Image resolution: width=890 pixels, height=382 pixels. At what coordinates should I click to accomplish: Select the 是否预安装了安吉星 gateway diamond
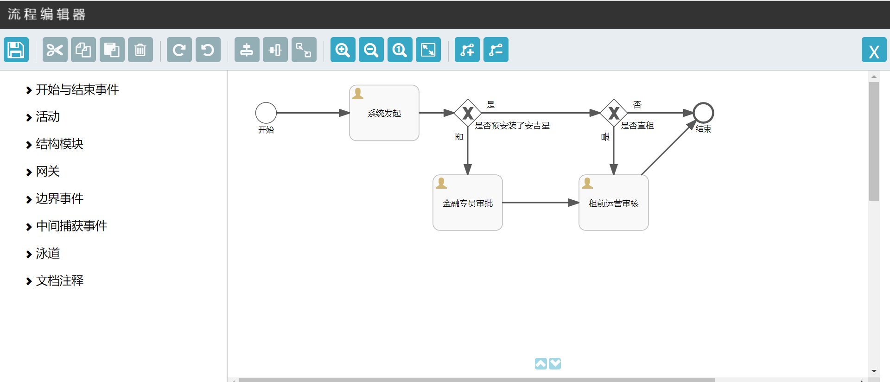pos(468,113)
